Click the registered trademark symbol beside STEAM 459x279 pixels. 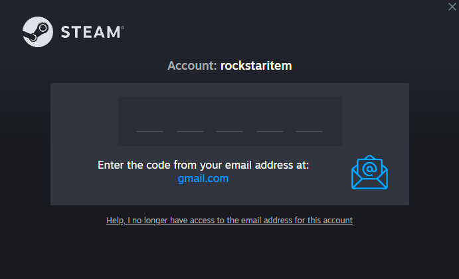pos(122,27)
